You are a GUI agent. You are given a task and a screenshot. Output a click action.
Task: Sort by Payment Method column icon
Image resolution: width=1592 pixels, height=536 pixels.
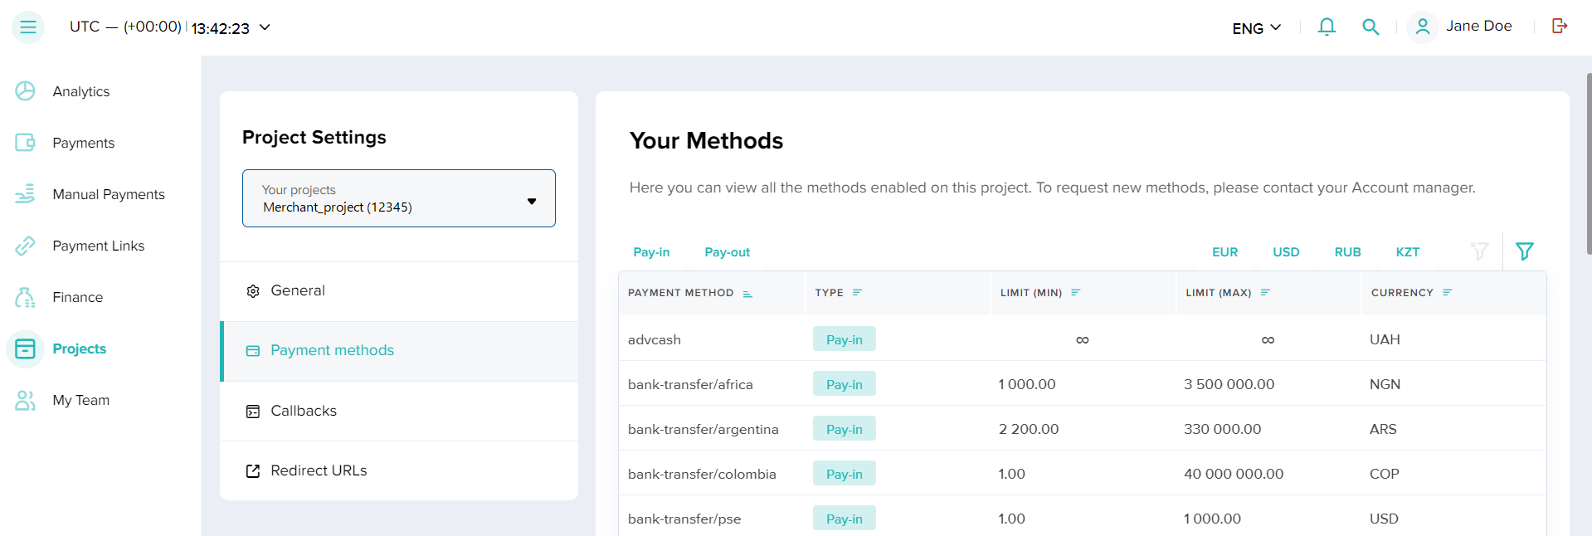tap(747, 294)
